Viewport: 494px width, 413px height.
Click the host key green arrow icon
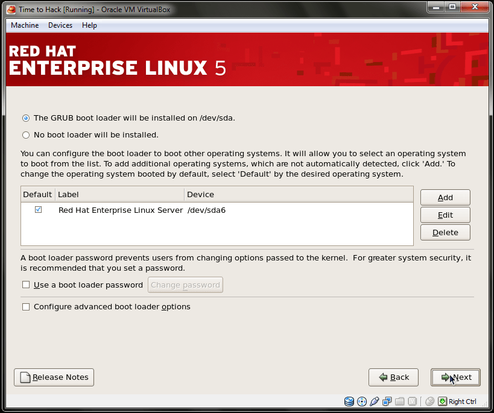(442, 402)
